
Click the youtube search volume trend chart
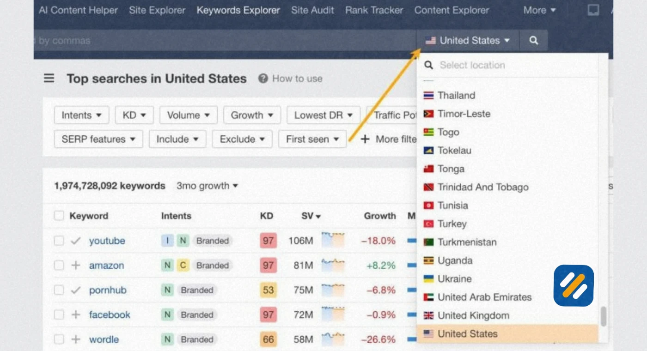[333, 240]
